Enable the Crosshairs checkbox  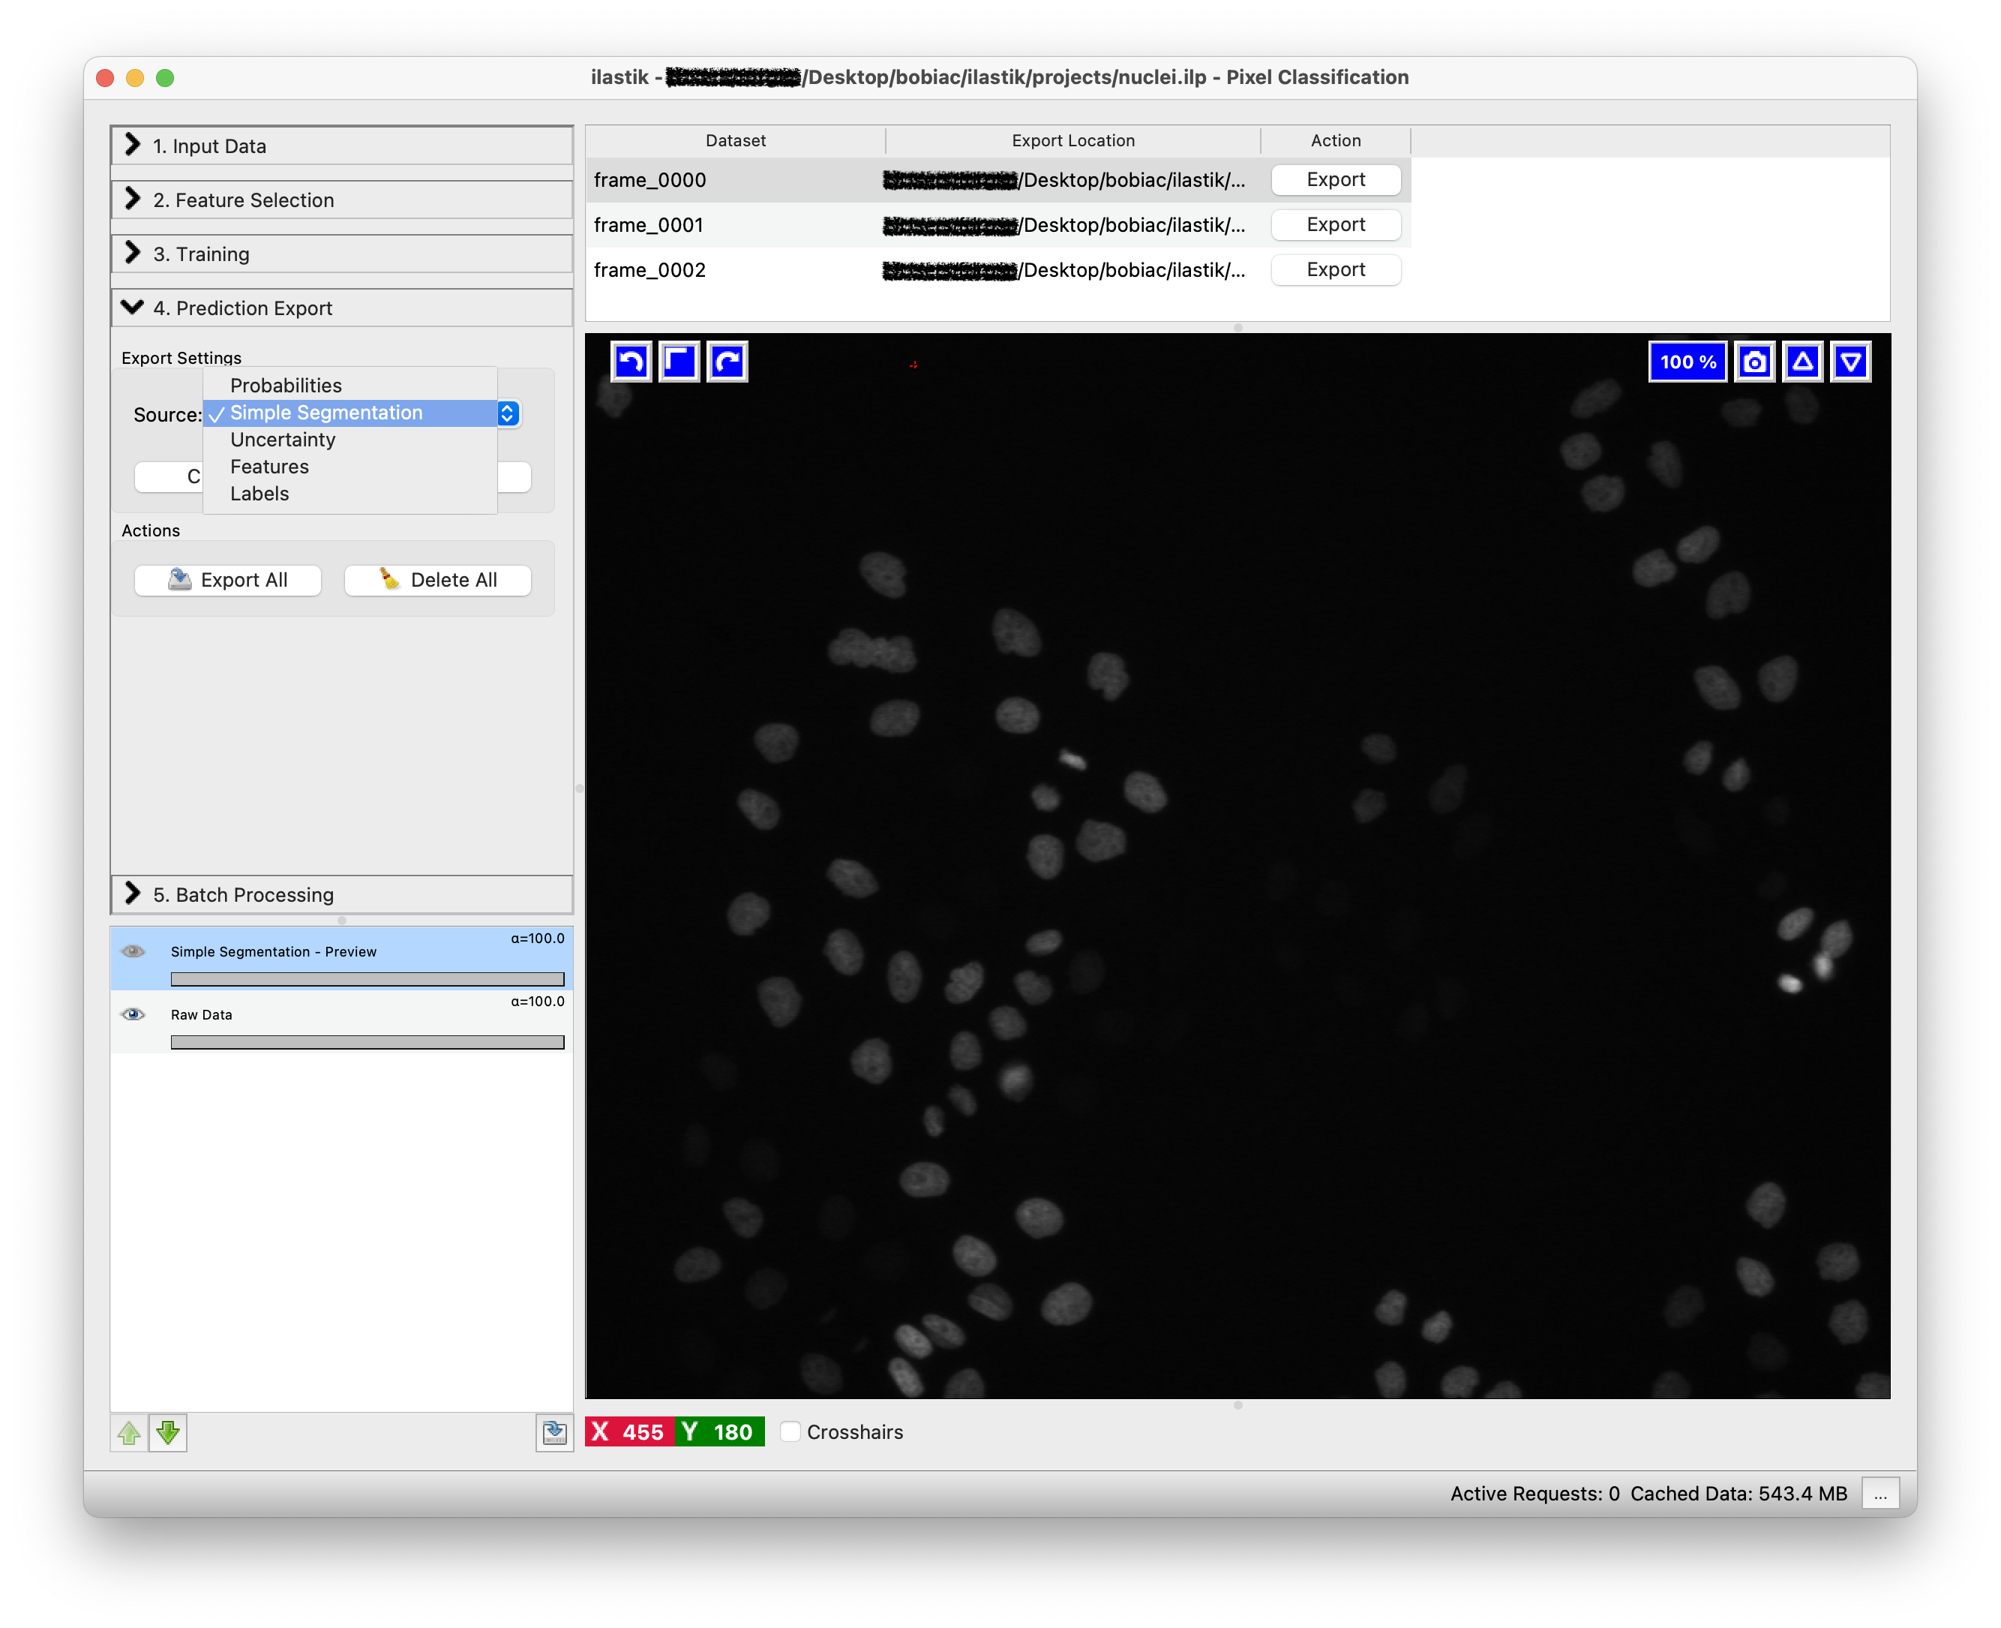[x=790, y=1432]
